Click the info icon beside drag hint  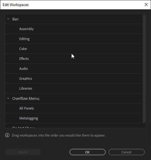click(x=7, y=135)
